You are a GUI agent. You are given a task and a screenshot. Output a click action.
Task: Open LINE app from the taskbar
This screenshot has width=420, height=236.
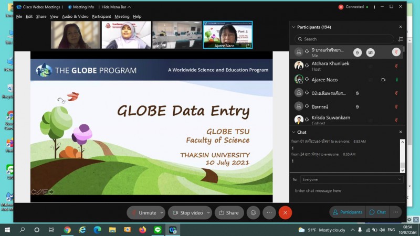pos(157,230)
